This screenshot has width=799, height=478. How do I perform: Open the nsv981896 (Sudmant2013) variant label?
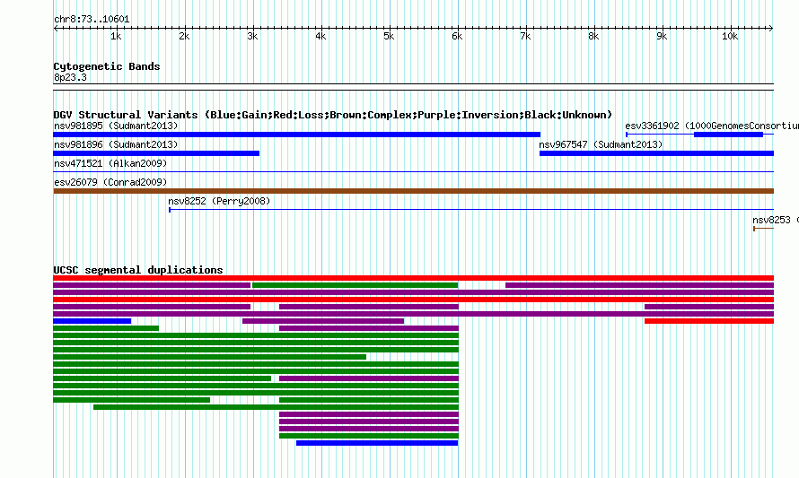[116, 144]
